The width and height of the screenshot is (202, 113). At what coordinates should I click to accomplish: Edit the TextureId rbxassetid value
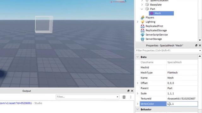(182, 99)
